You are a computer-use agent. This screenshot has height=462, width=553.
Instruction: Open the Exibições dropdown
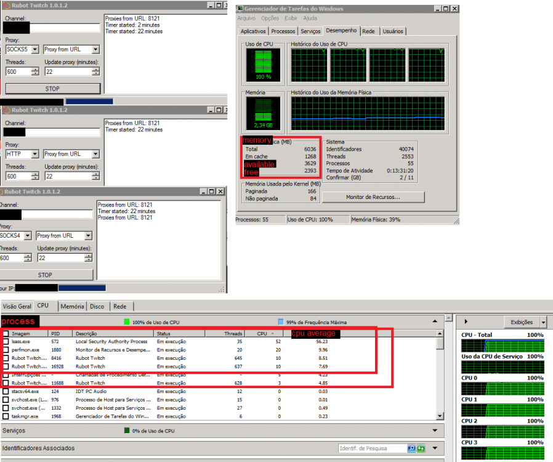[x=543, y=322]
